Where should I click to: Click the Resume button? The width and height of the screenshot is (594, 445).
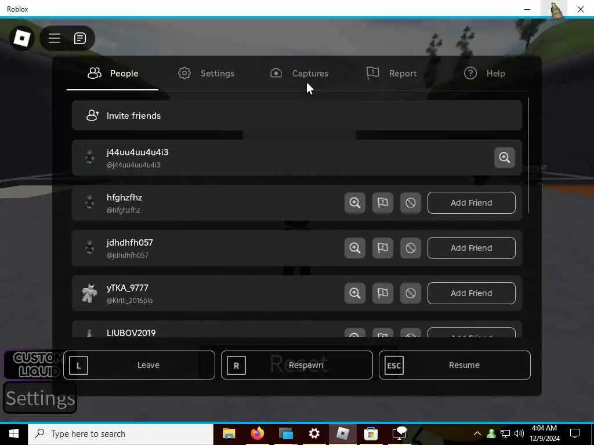tap(455, 365)
